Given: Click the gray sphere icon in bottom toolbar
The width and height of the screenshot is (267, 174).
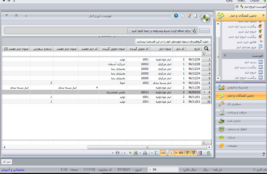Looking at the screenshot, I should (x=118, y=153).
